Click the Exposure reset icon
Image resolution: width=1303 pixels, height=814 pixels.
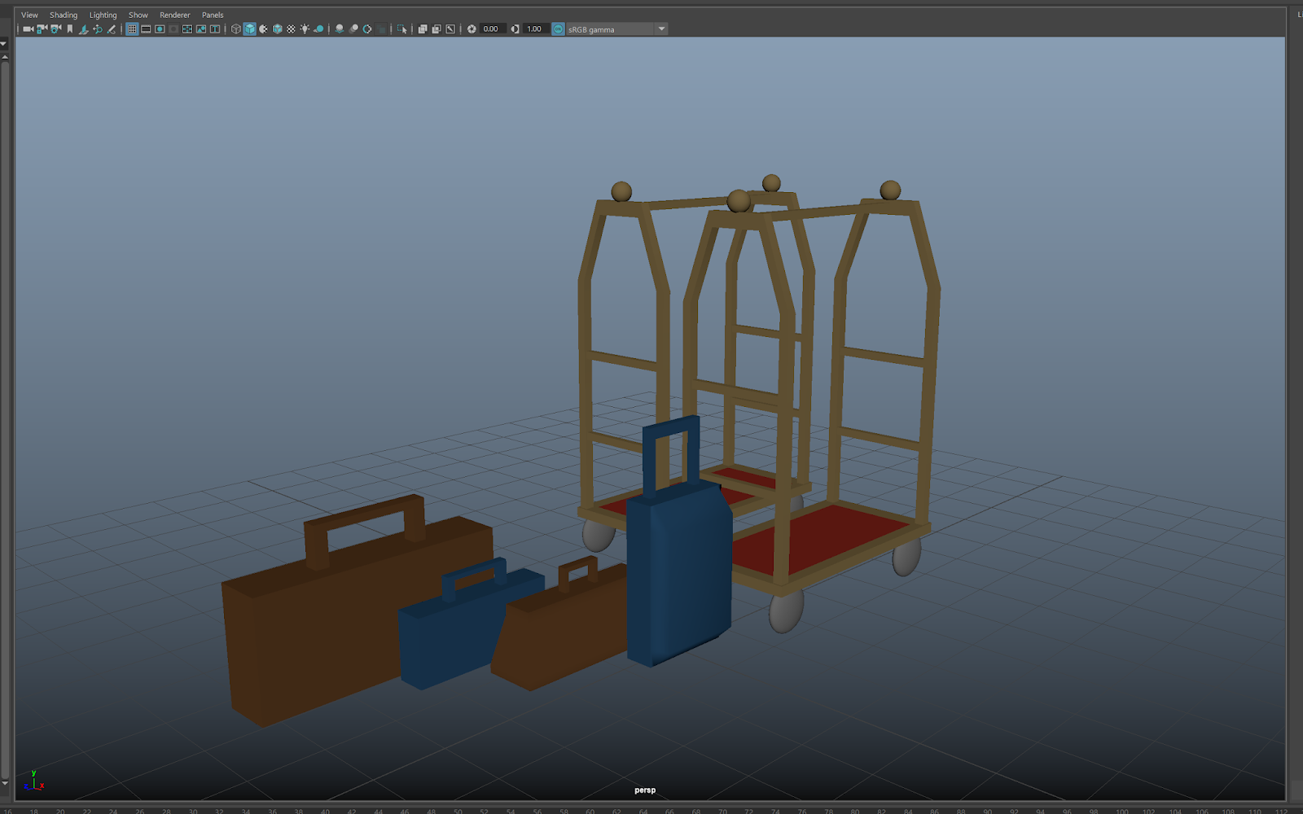tap(472, 29)
